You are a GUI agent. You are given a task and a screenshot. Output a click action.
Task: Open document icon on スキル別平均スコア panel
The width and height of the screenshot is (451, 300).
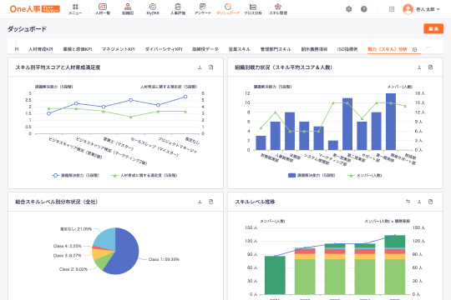210,67
